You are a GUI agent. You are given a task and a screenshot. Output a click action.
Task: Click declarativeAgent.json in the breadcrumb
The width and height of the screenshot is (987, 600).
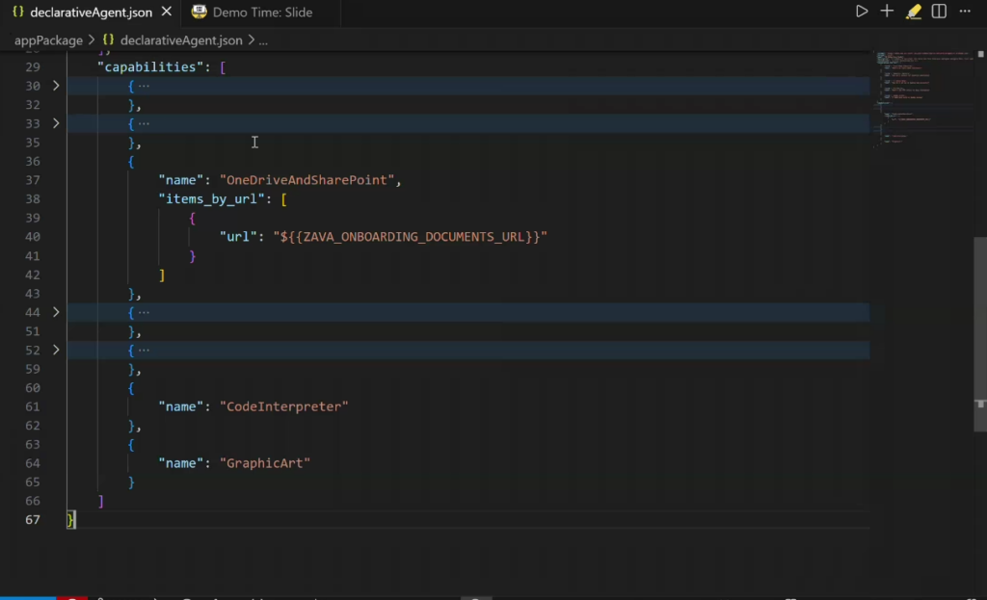pyautogui.click(x=181, y=40)
